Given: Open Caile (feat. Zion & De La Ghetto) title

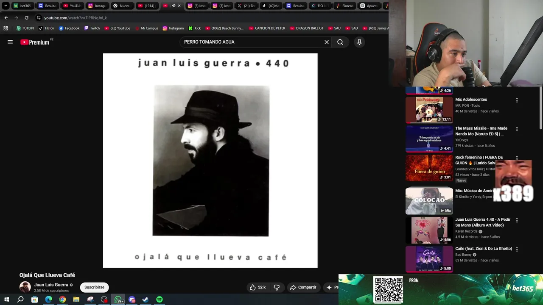Looking at the screenshot, I should [484, 249].
